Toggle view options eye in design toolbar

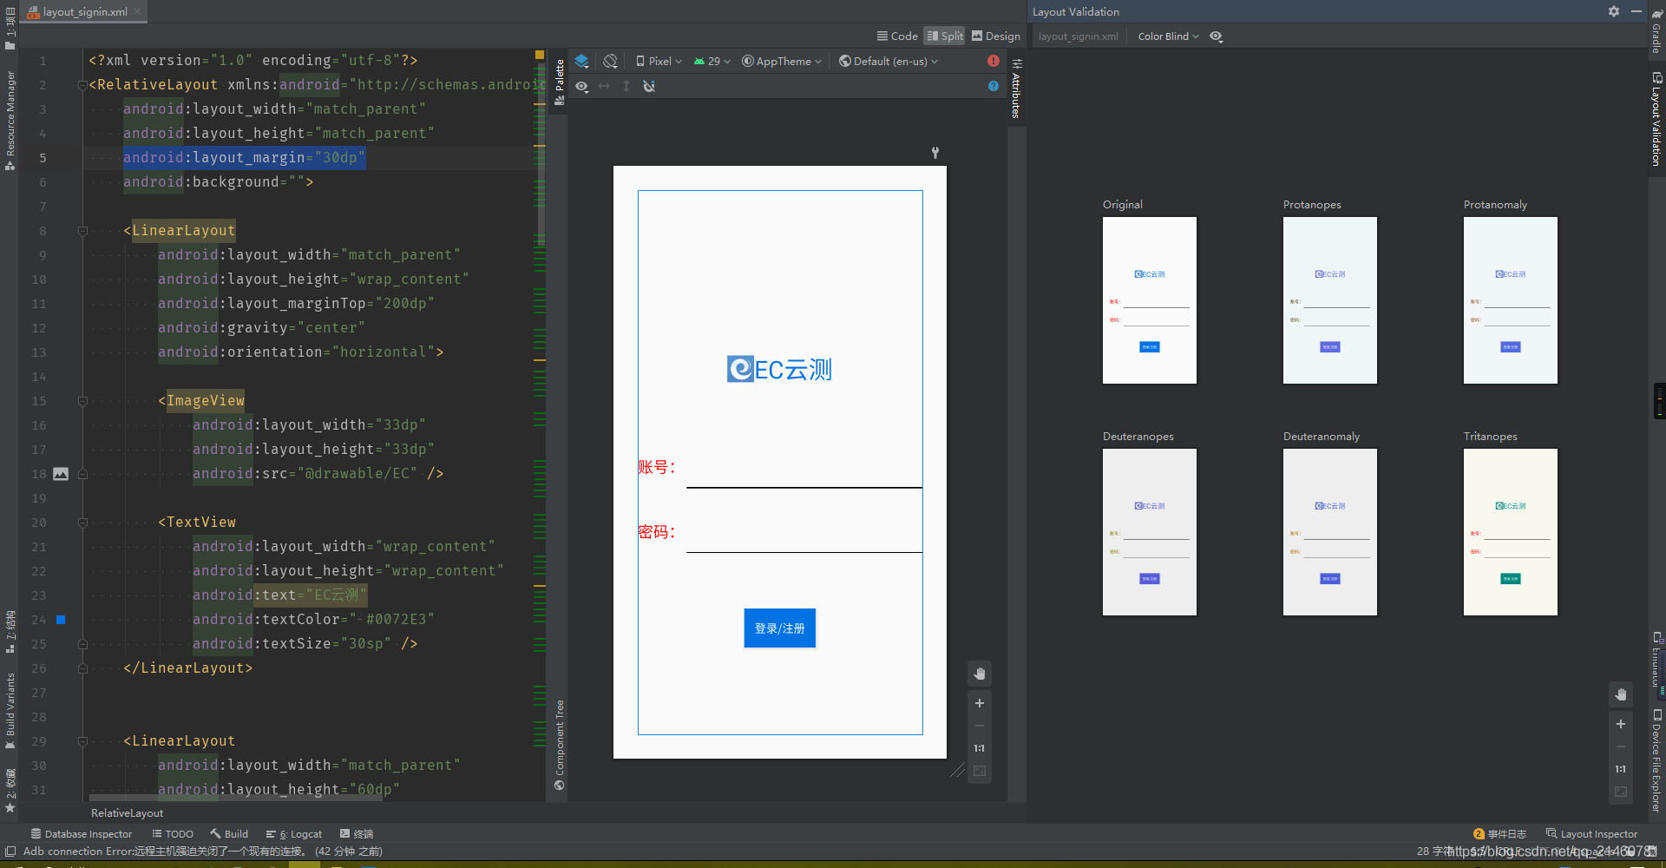pyautogui.click(x=581, y=86)
